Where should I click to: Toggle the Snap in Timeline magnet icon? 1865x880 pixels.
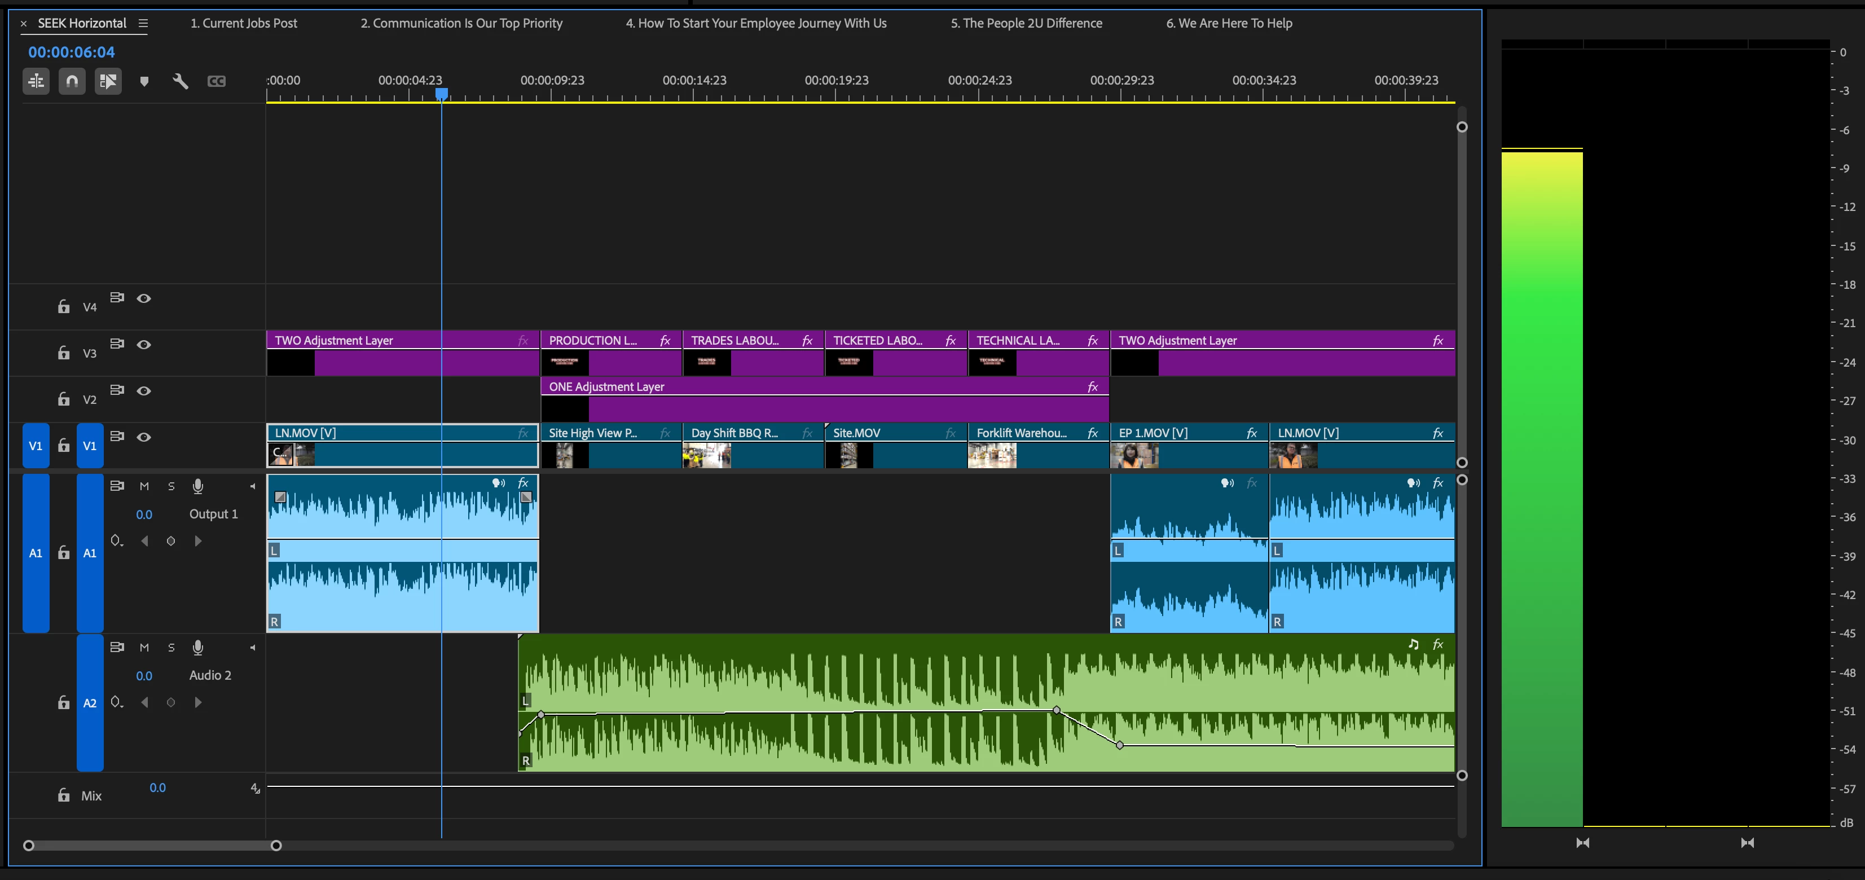tap(72, 81)
